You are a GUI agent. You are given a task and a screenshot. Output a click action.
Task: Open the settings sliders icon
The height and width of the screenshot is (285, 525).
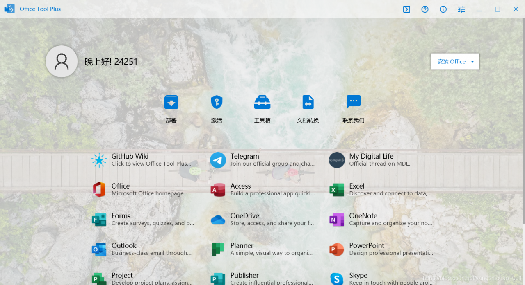pos(461,9)
